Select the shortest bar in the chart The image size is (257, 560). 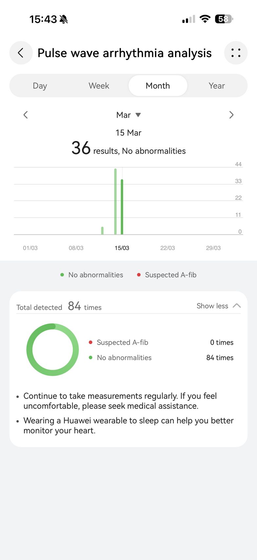103,230
